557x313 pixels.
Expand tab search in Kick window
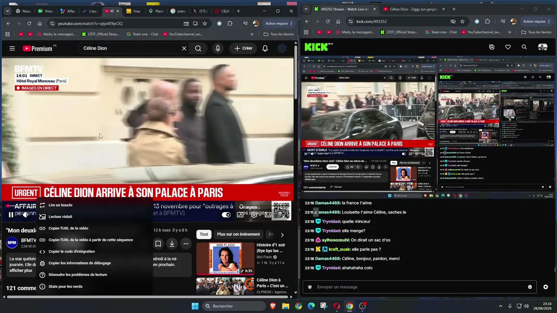pos(306,9)
